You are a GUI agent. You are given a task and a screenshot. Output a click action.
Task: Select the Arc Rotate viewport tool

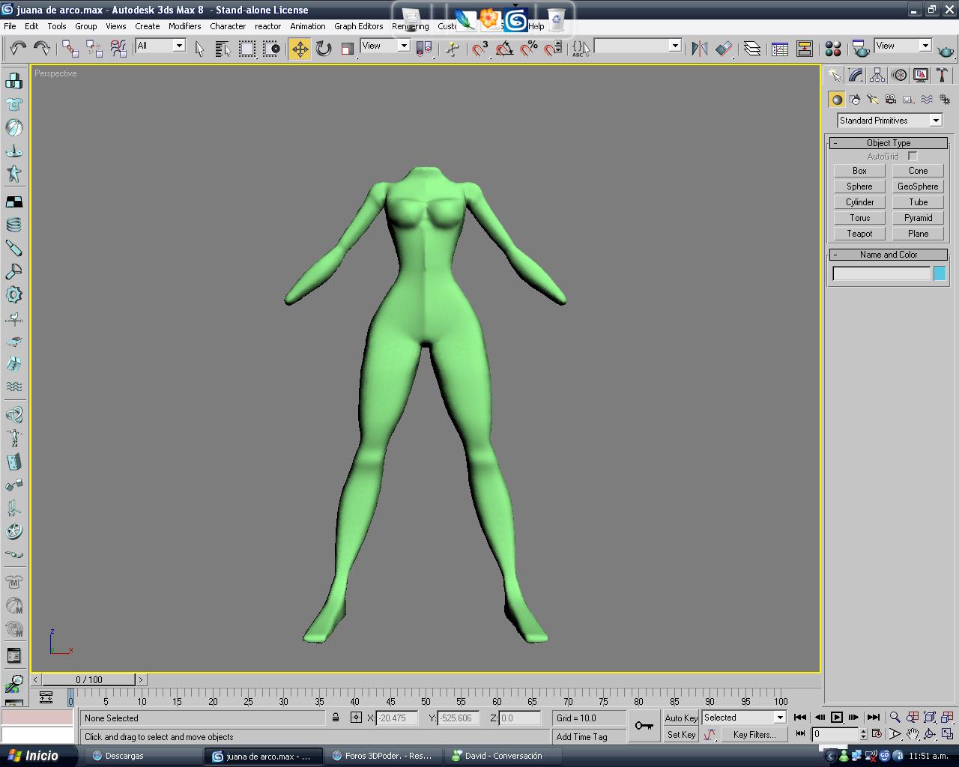[930, 734]
